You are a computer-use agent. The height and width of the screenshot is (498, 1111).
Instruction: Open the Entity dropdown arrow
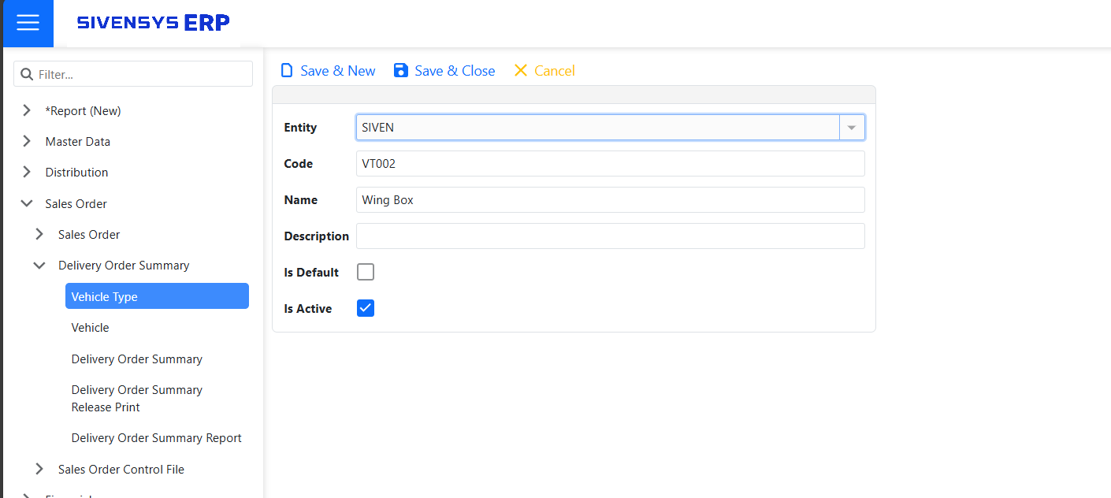click(852, 128)
